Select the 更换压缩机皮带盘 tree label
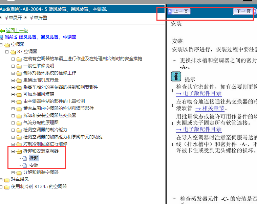 click(41, 80)
